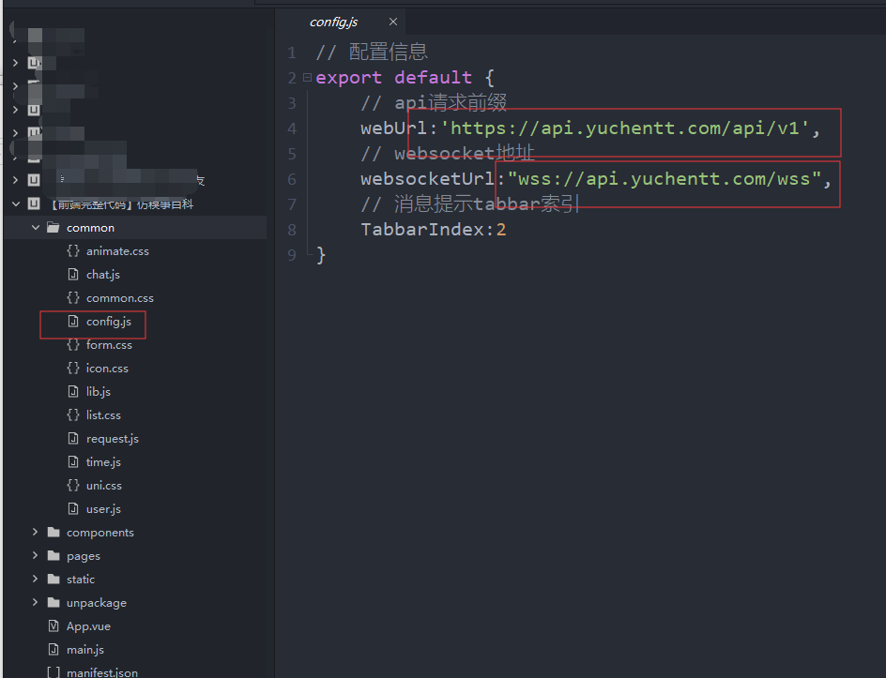Screen dimensions: 886x678
Task: Place cursor in the webUrl https string
Action: pyautogui.click(x=624, y=128)
